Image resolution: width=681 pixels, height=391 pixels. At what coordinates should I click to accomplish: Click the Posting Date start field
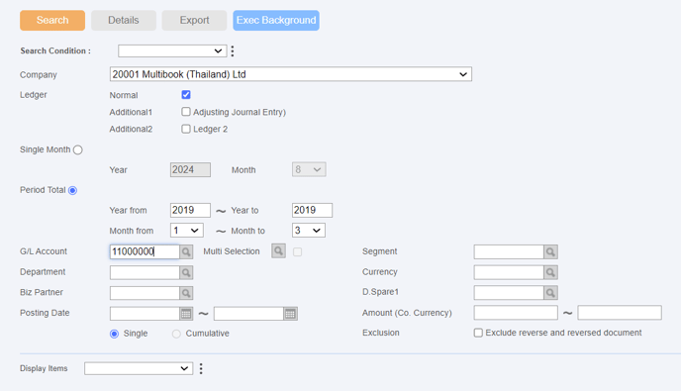pos(145,313)
